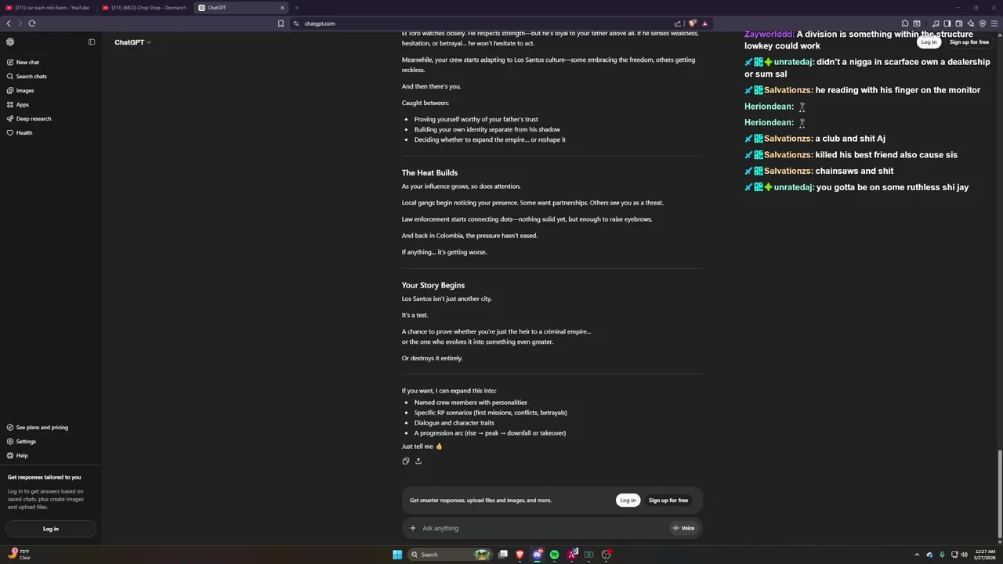
Task: Share the response using the share icon
Action: pos(418,461)
